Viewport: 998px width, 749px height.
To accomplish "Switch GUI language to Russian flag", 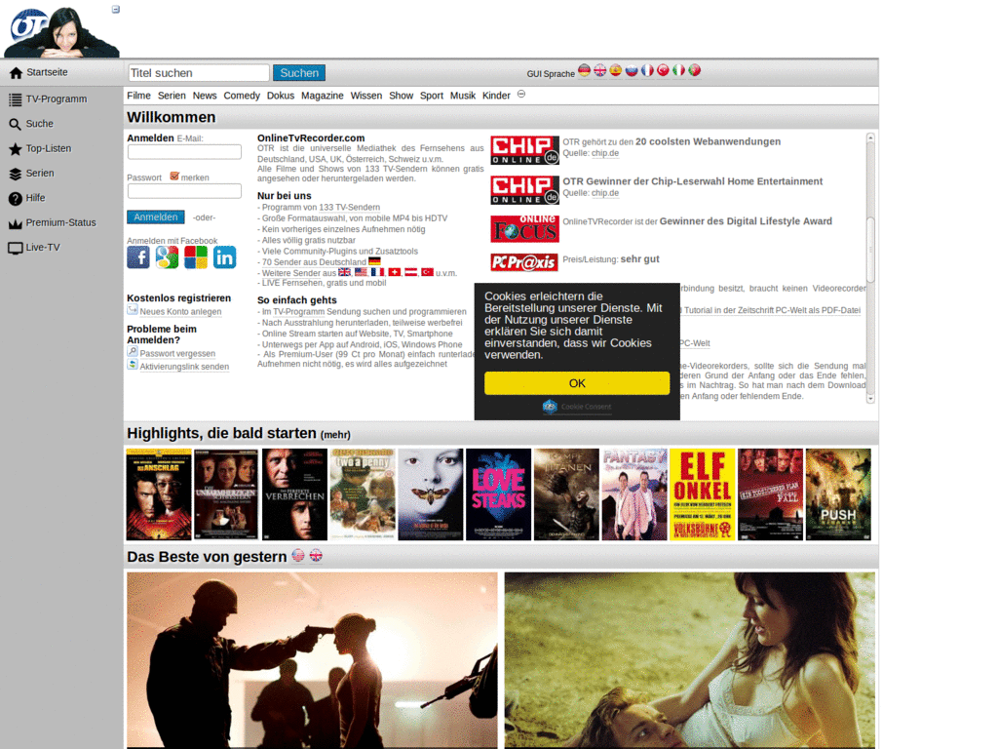I will [632, 70].
